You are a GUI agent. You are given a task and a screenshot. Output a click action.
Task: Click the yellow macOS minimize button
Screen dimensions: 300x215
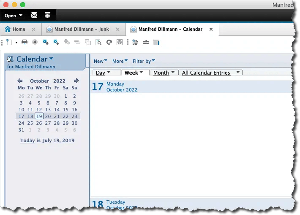click(14, 4)
